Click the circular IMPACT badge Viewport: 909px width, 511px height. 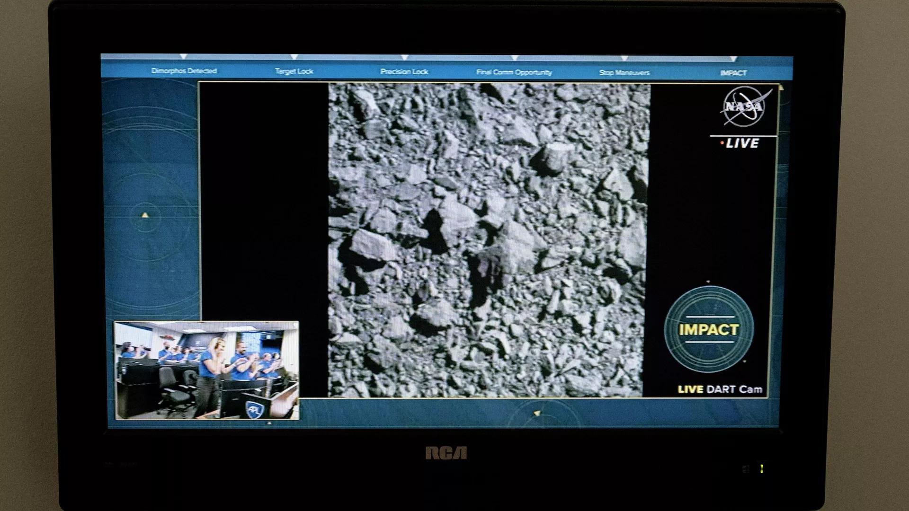(708, 329)
